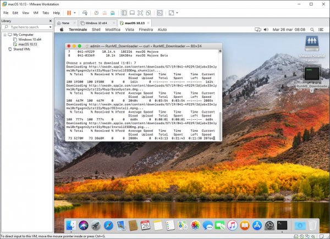Open the library search dropdown arrow
Screen dimensions: 330x239
50,27
